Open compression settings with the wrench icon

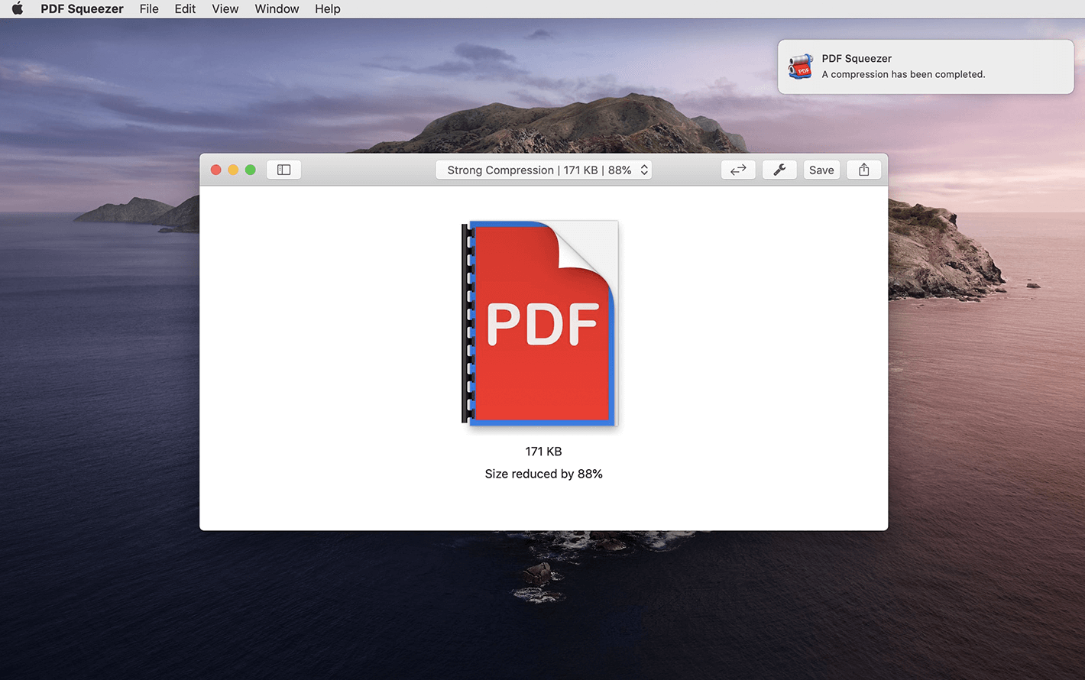[779, 170]
